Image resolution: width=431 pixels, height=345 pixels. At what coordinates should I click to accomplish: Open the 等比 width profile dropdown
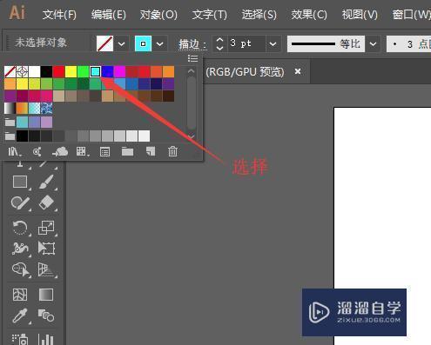[374, 44]
